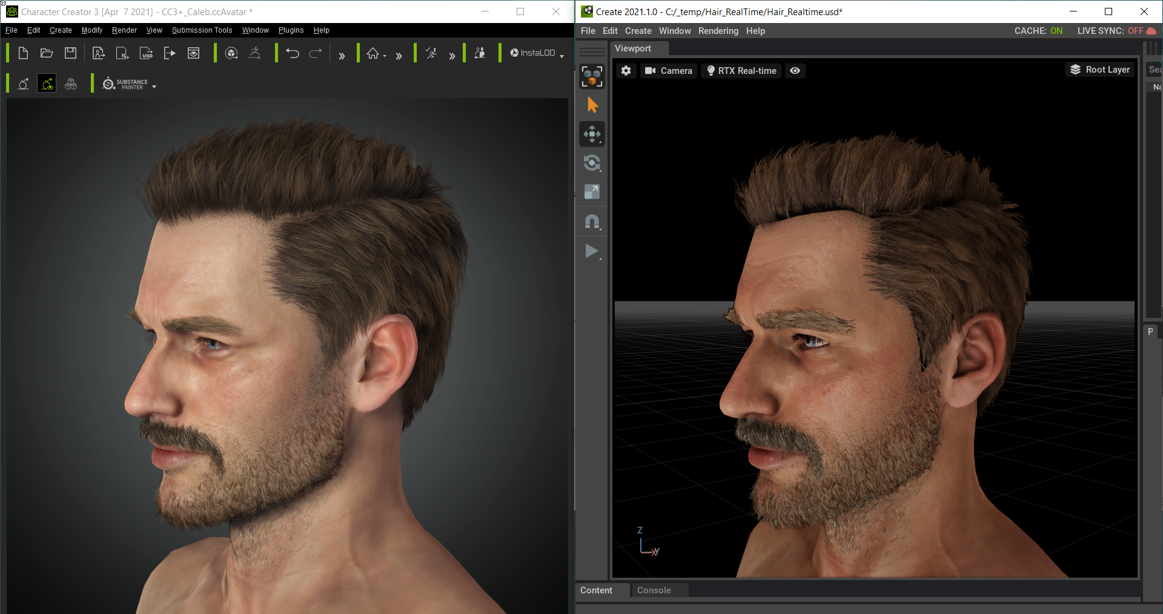Open the Modify menu in Character Creator
This screenshot has width=1163, height=614.
coord(92,30)
